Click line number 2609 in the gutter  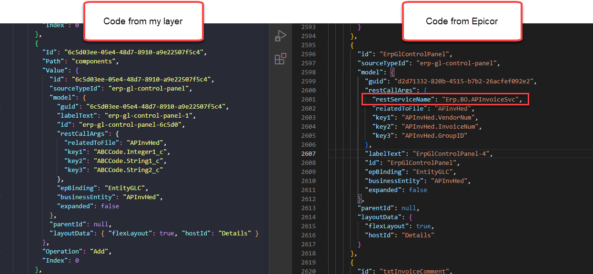coord(309,172)
